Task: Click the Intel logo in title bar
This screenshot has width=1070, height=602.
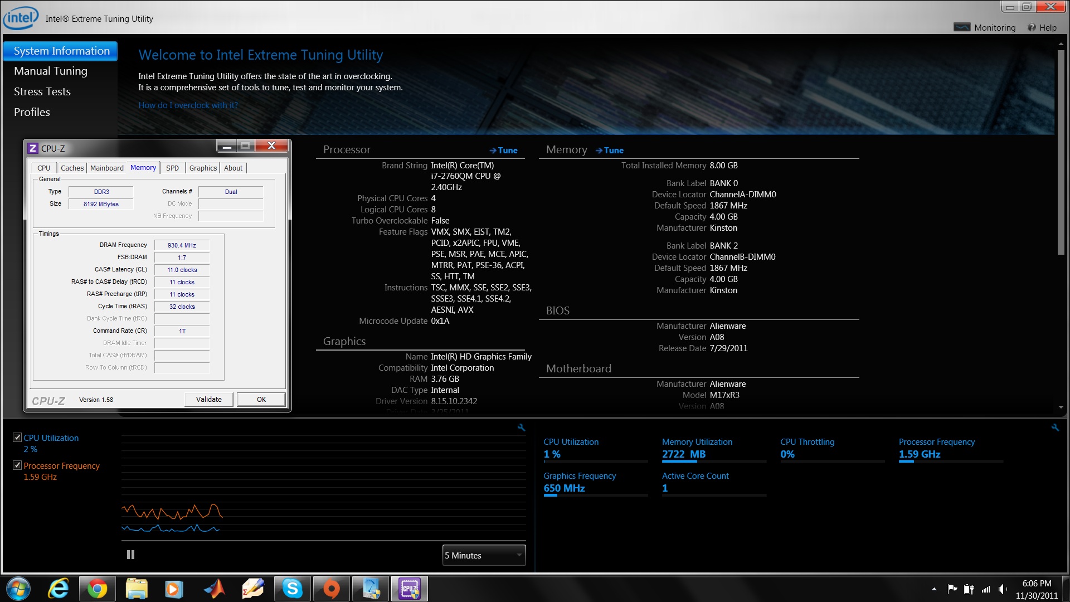Action: click(21, 18)
